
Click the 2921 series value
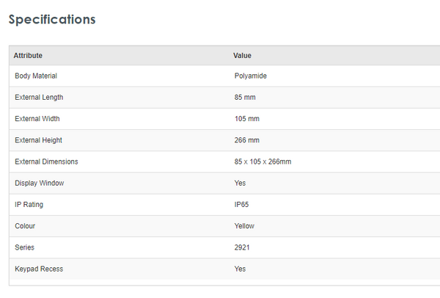(x=242, y=247)
